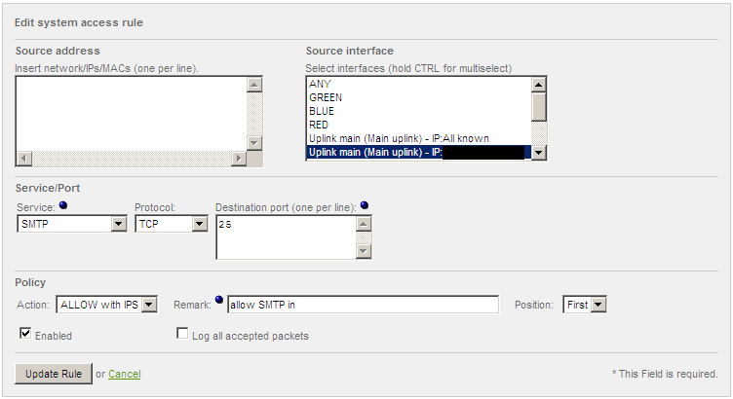Toggle the Enabled checkbox

(25, 334)
